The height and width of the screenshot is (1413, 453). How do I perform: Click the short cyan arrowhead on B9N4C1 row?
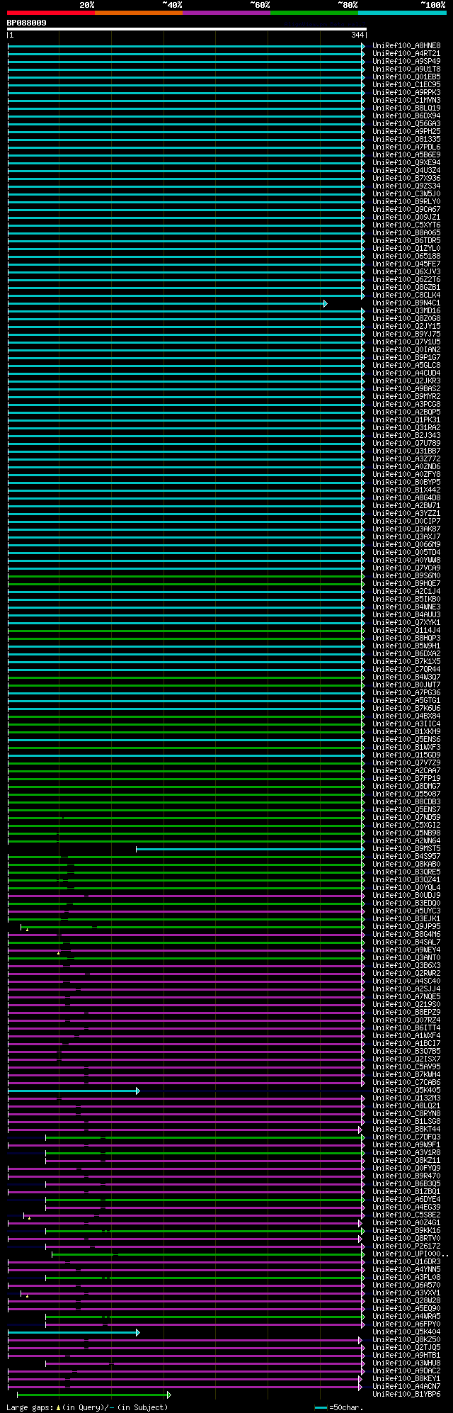coord(326,303)
